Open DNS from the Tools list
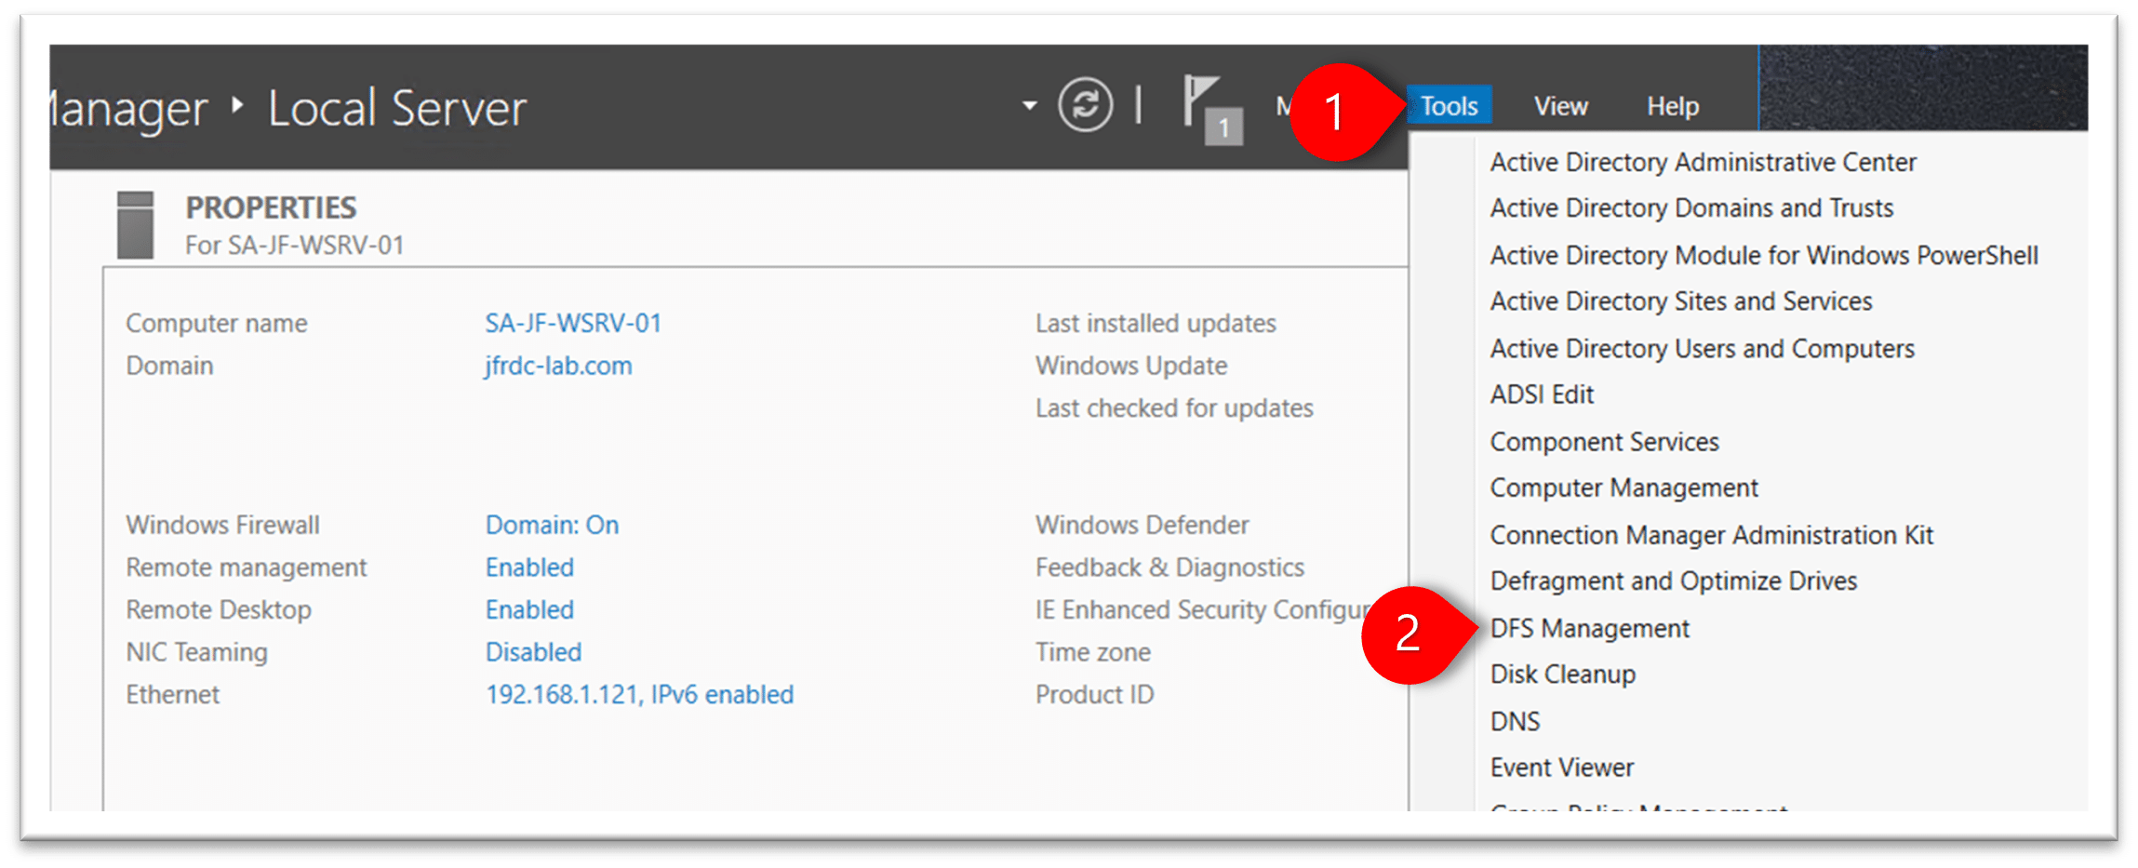The width and height of the screenshot is (2138, 868). (x=1515, y=722)
